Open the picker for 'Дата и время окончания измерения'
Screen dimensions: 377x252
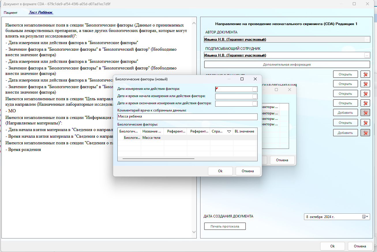(254, 104)
